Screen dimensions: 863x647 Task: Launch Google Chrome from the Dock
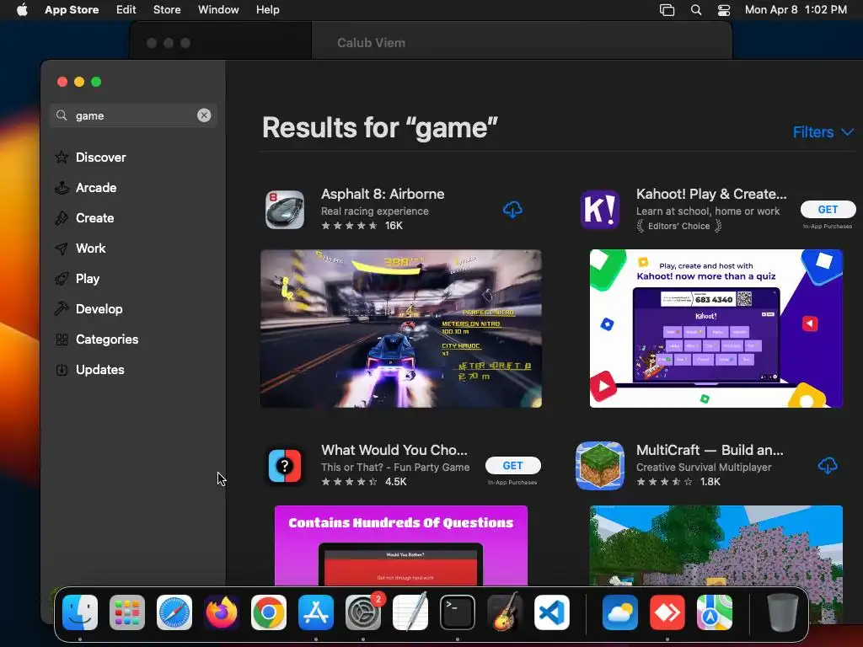269,612
